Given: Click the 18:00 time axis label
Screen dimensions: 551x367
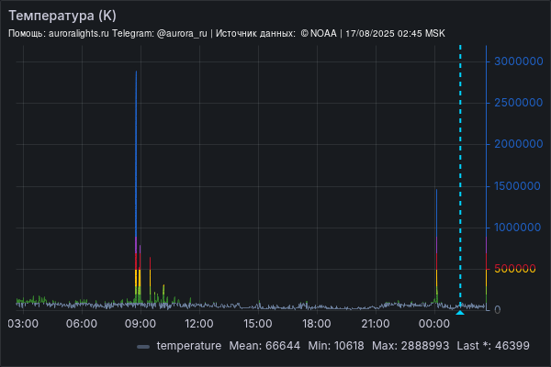Looking at the screenshot, I should click(317, 324).
